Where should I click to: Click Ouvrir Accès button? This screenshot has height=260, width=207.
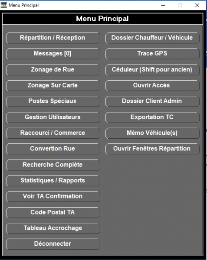[152, 85]
